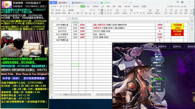Toggle left horizontal text alignment
Viewport: 195px width, 109px height.
click(x=99, y=13)
